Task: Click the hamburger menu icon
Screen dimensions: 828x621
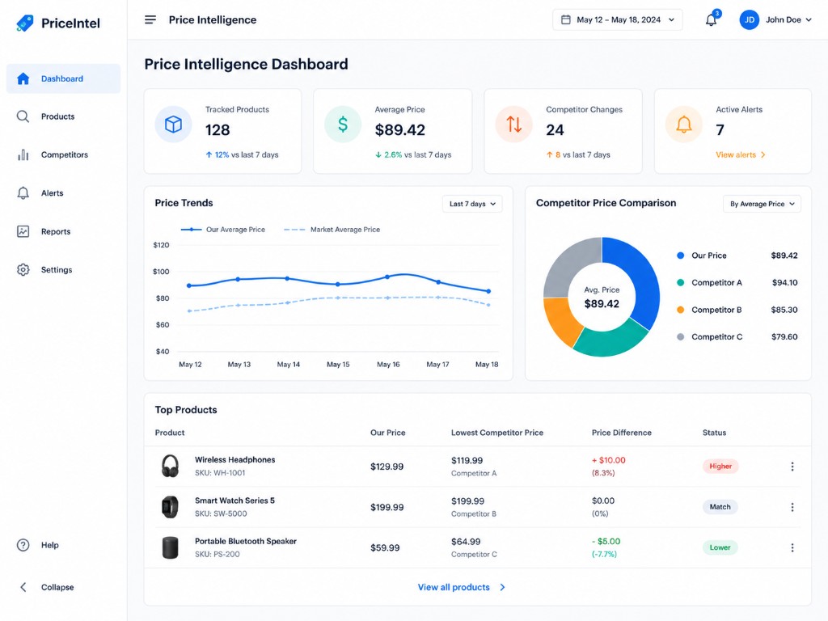Action: tap(150, 19)
